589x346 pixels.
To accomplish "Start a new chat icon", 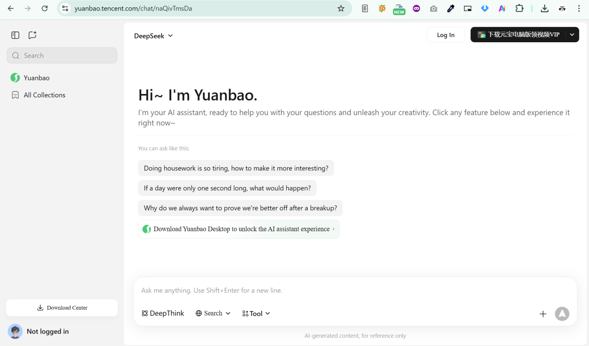I will pyautogui.click(x=32, y=35).
